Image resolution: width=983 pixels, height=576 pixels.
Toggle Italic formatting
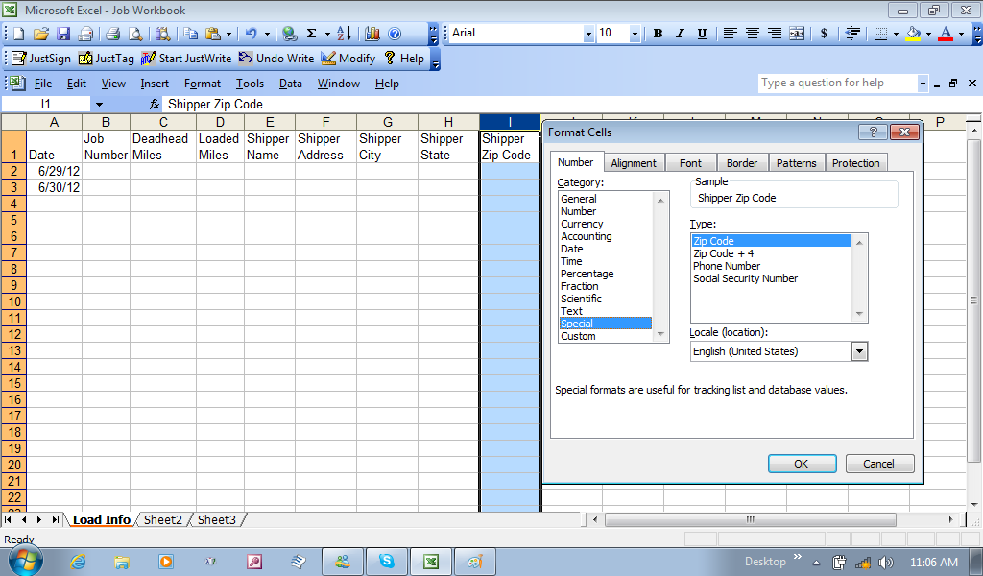click(680, 34)
